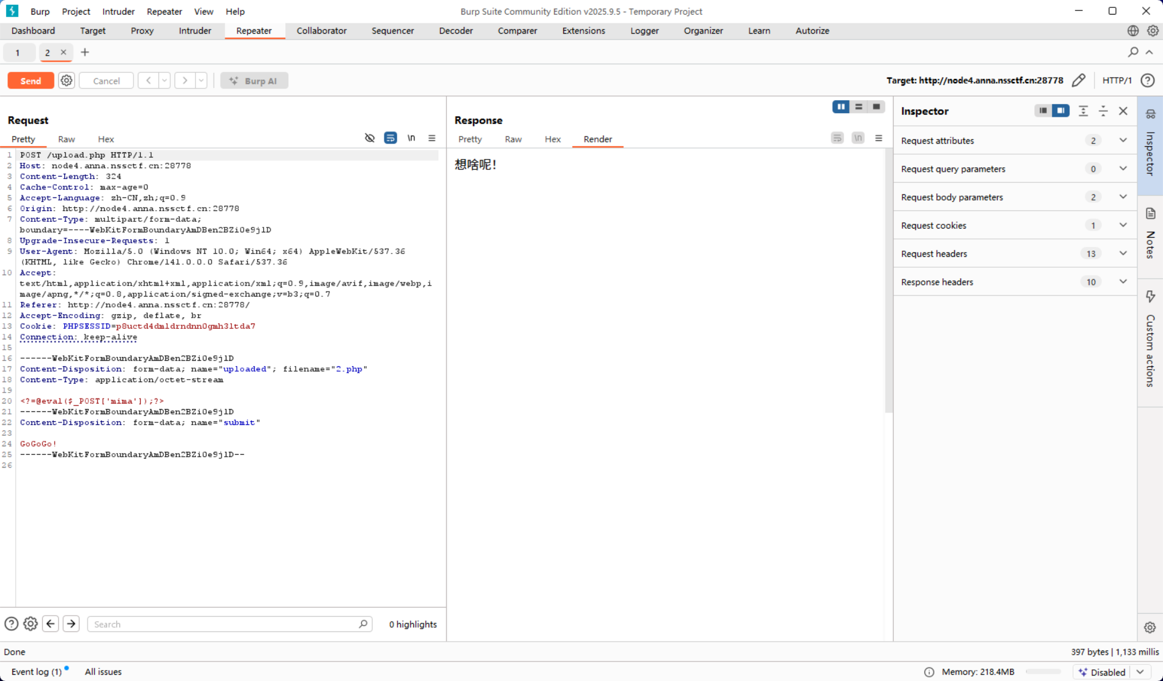The image size is (1163, 681).
Task: Open Repeater help question icon
Action: tap(1148, 80)
